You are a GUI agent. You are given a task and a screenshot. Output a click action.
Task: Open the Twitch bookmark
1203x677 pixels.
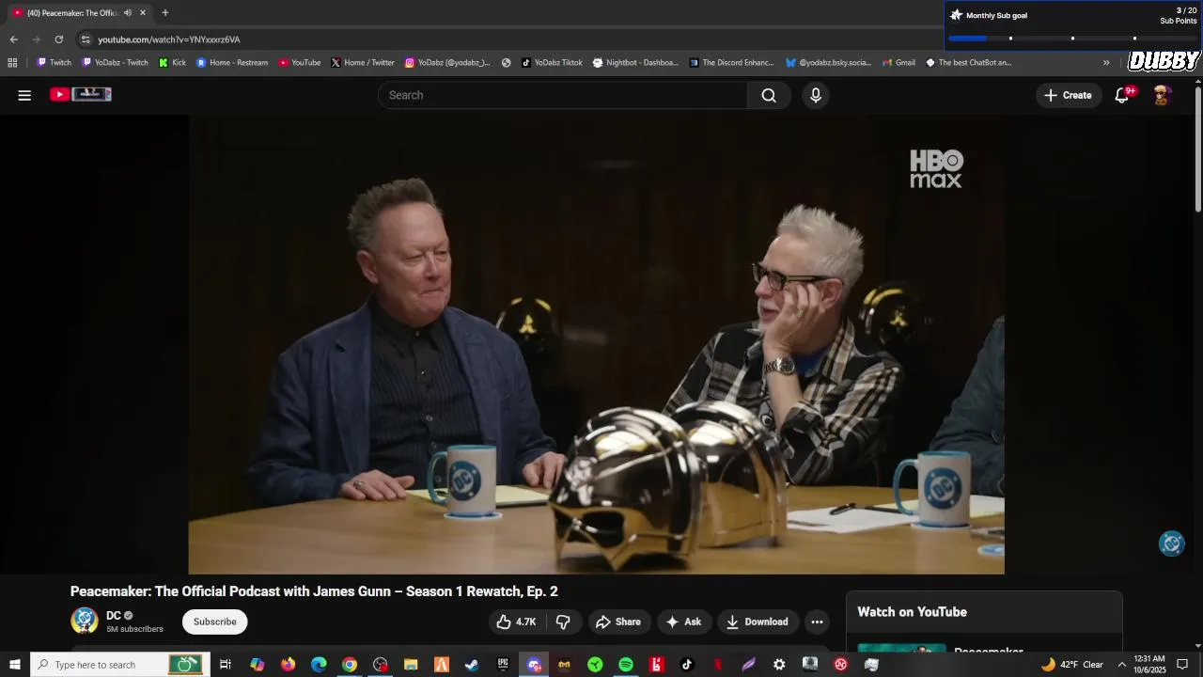[54, 63]
